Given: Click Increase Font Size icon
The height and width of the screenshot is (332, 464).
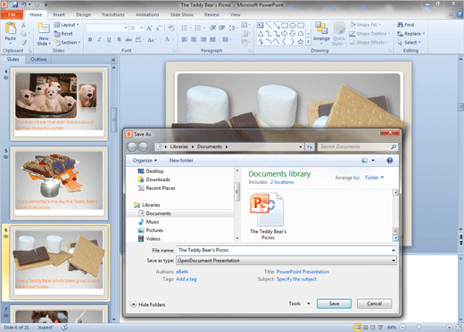Looking at the screenshot, I should pyautogui.click(x=149, y=28).
